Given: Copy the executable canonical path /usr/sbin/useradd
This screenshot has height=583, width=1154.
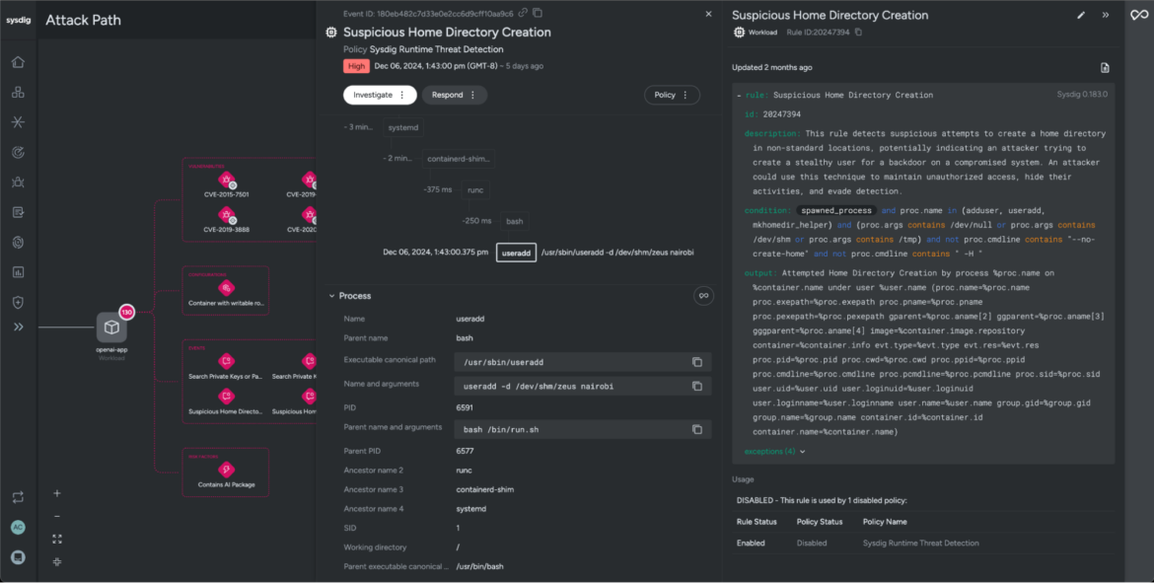Looking at the screenshot, I should tap(697, 362).
